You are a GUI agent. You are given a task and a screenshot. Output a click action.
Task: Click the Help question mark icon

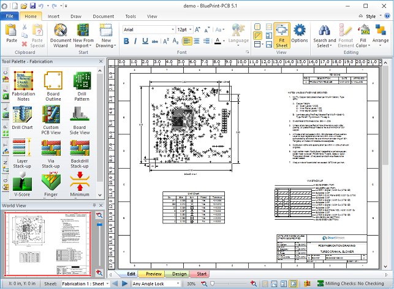pos(387,16)
